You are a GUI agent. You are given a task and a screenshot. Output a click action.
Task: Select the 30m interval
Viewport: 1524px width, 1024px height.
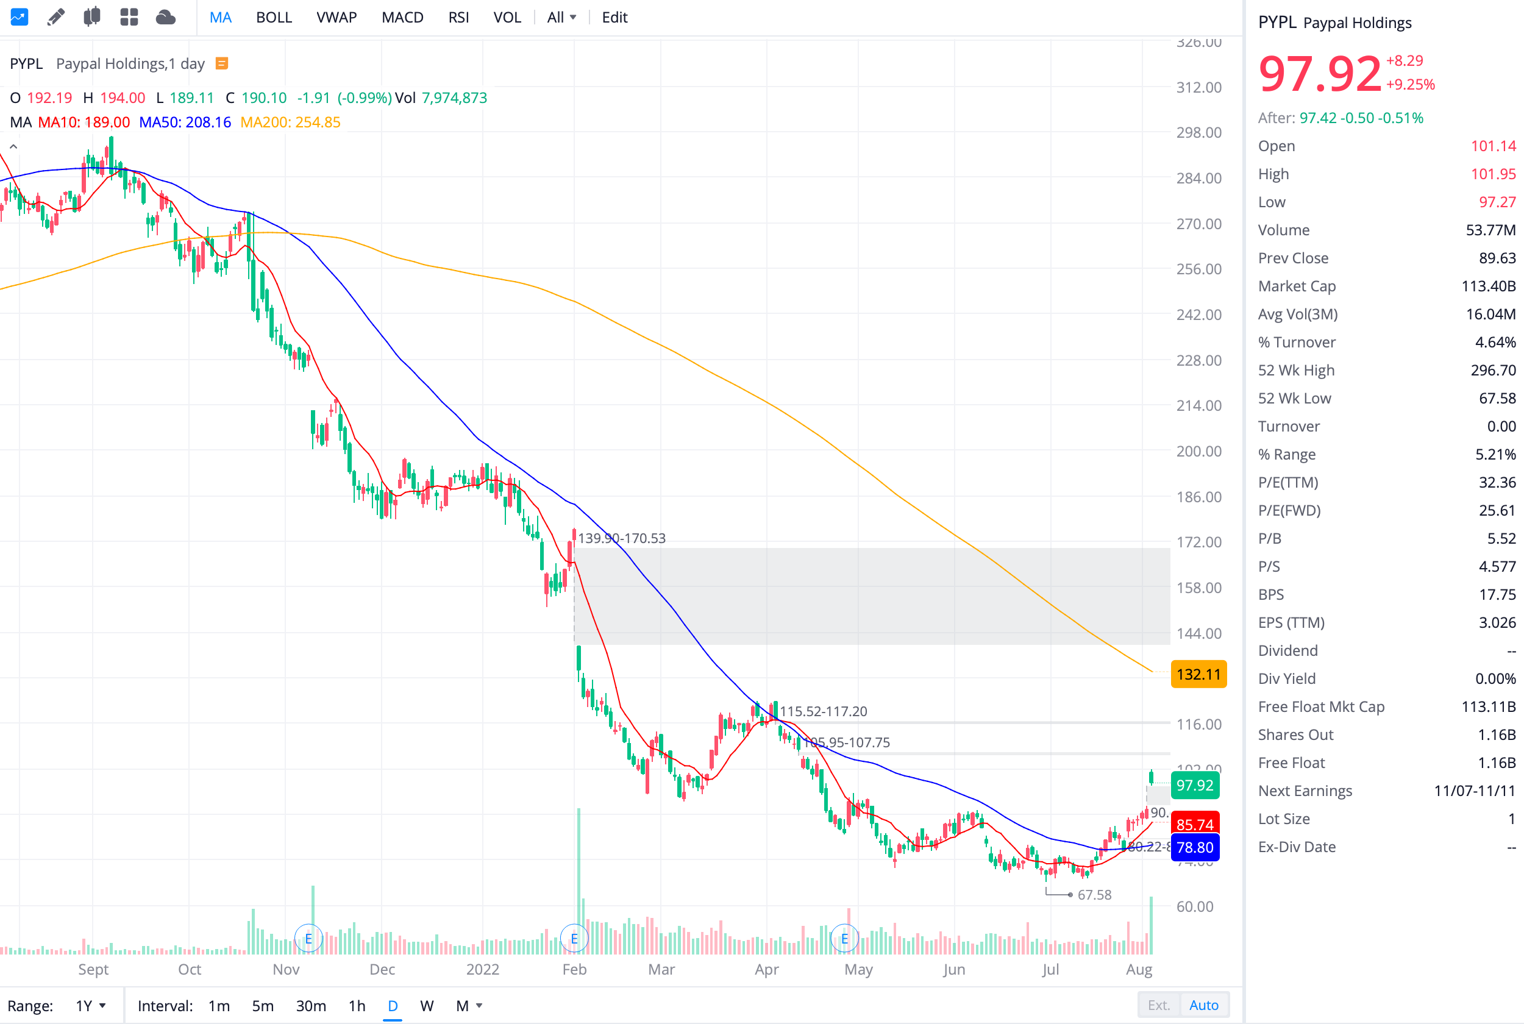coord(311,1006)
